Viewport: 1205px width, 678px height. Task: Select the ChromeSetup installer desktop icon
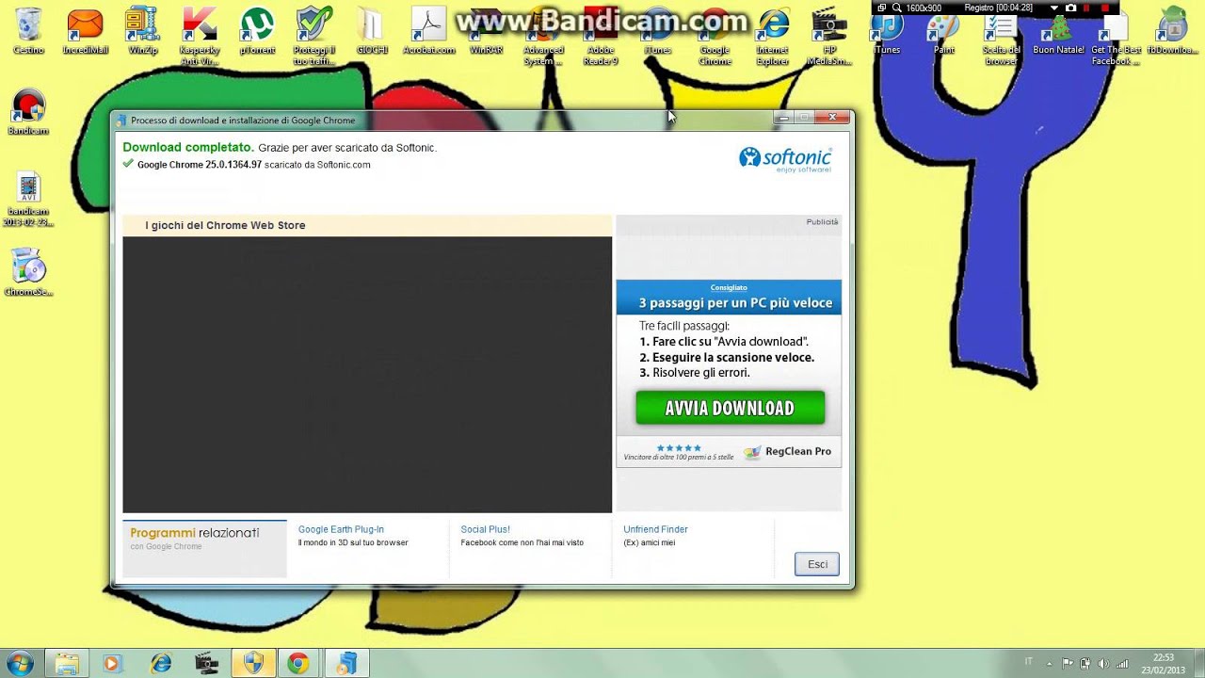click(28, 273)
